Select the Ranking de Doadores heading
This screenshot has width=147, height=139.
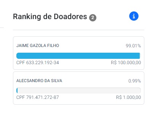pyautogui.click(x=50, y=16)
